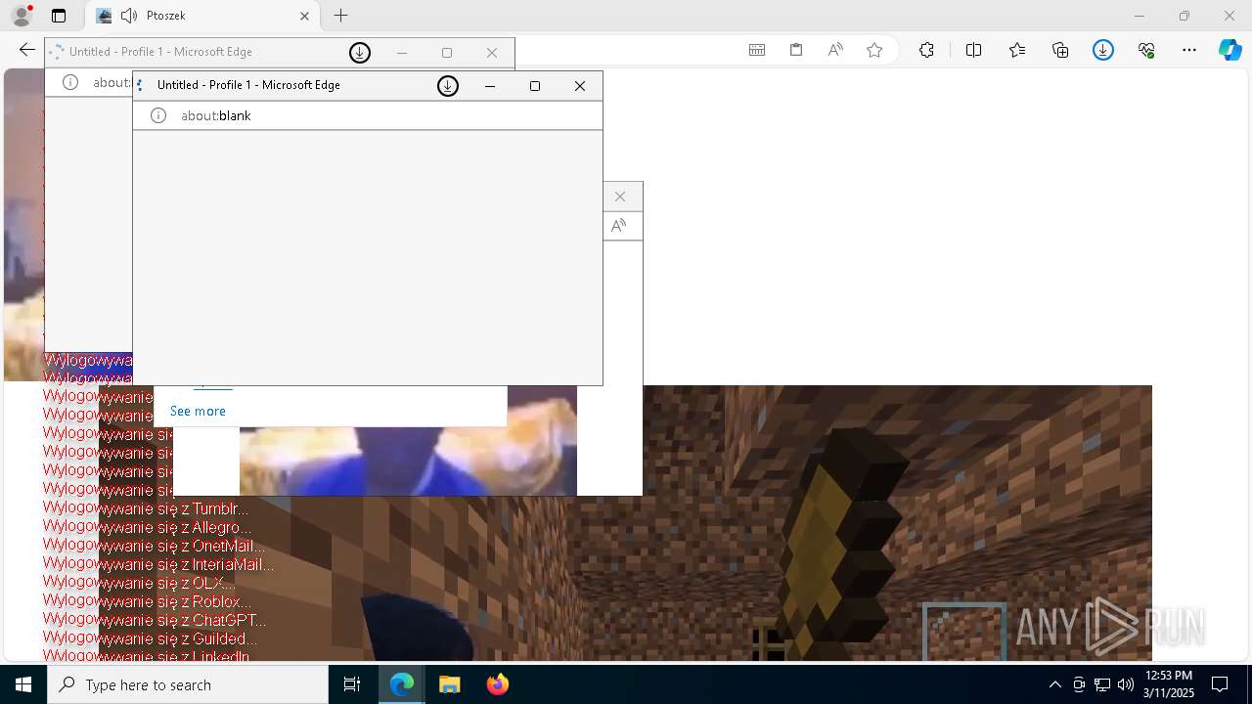1252x704 pixels.
Task: Open the notification center icon
Action: (x=1220, y=684)
